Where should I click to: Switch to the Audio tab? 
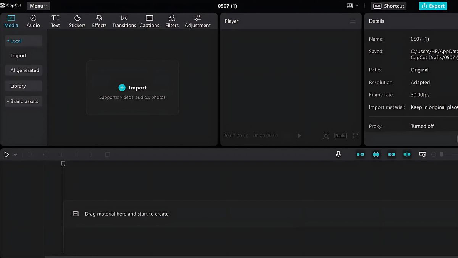point(33,21)
